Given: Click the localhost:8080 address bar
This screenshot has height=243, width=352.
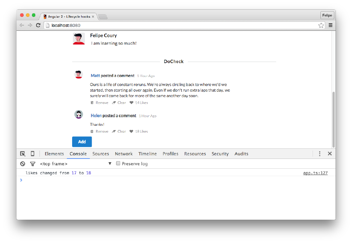Looking at the screenshot, I should click(180, 25).
